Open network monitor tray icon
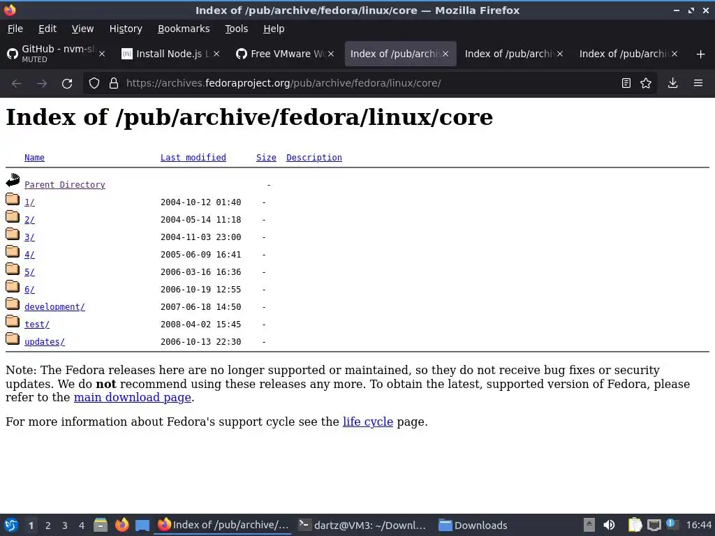The height and width of the screenshot is (536, 715). point(654,525)
